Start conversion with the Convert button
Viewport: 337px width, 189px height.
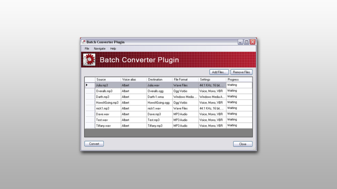94,144
